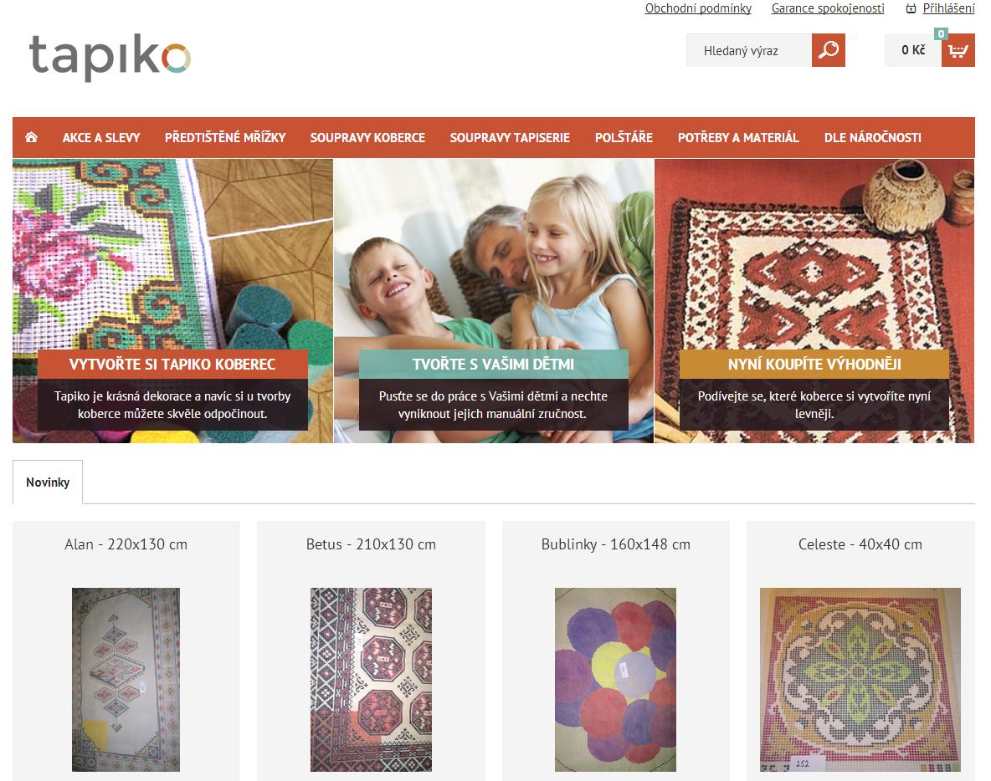Click the login icon beside Přihlášení
991x781 pixels.
click(911, 8)
